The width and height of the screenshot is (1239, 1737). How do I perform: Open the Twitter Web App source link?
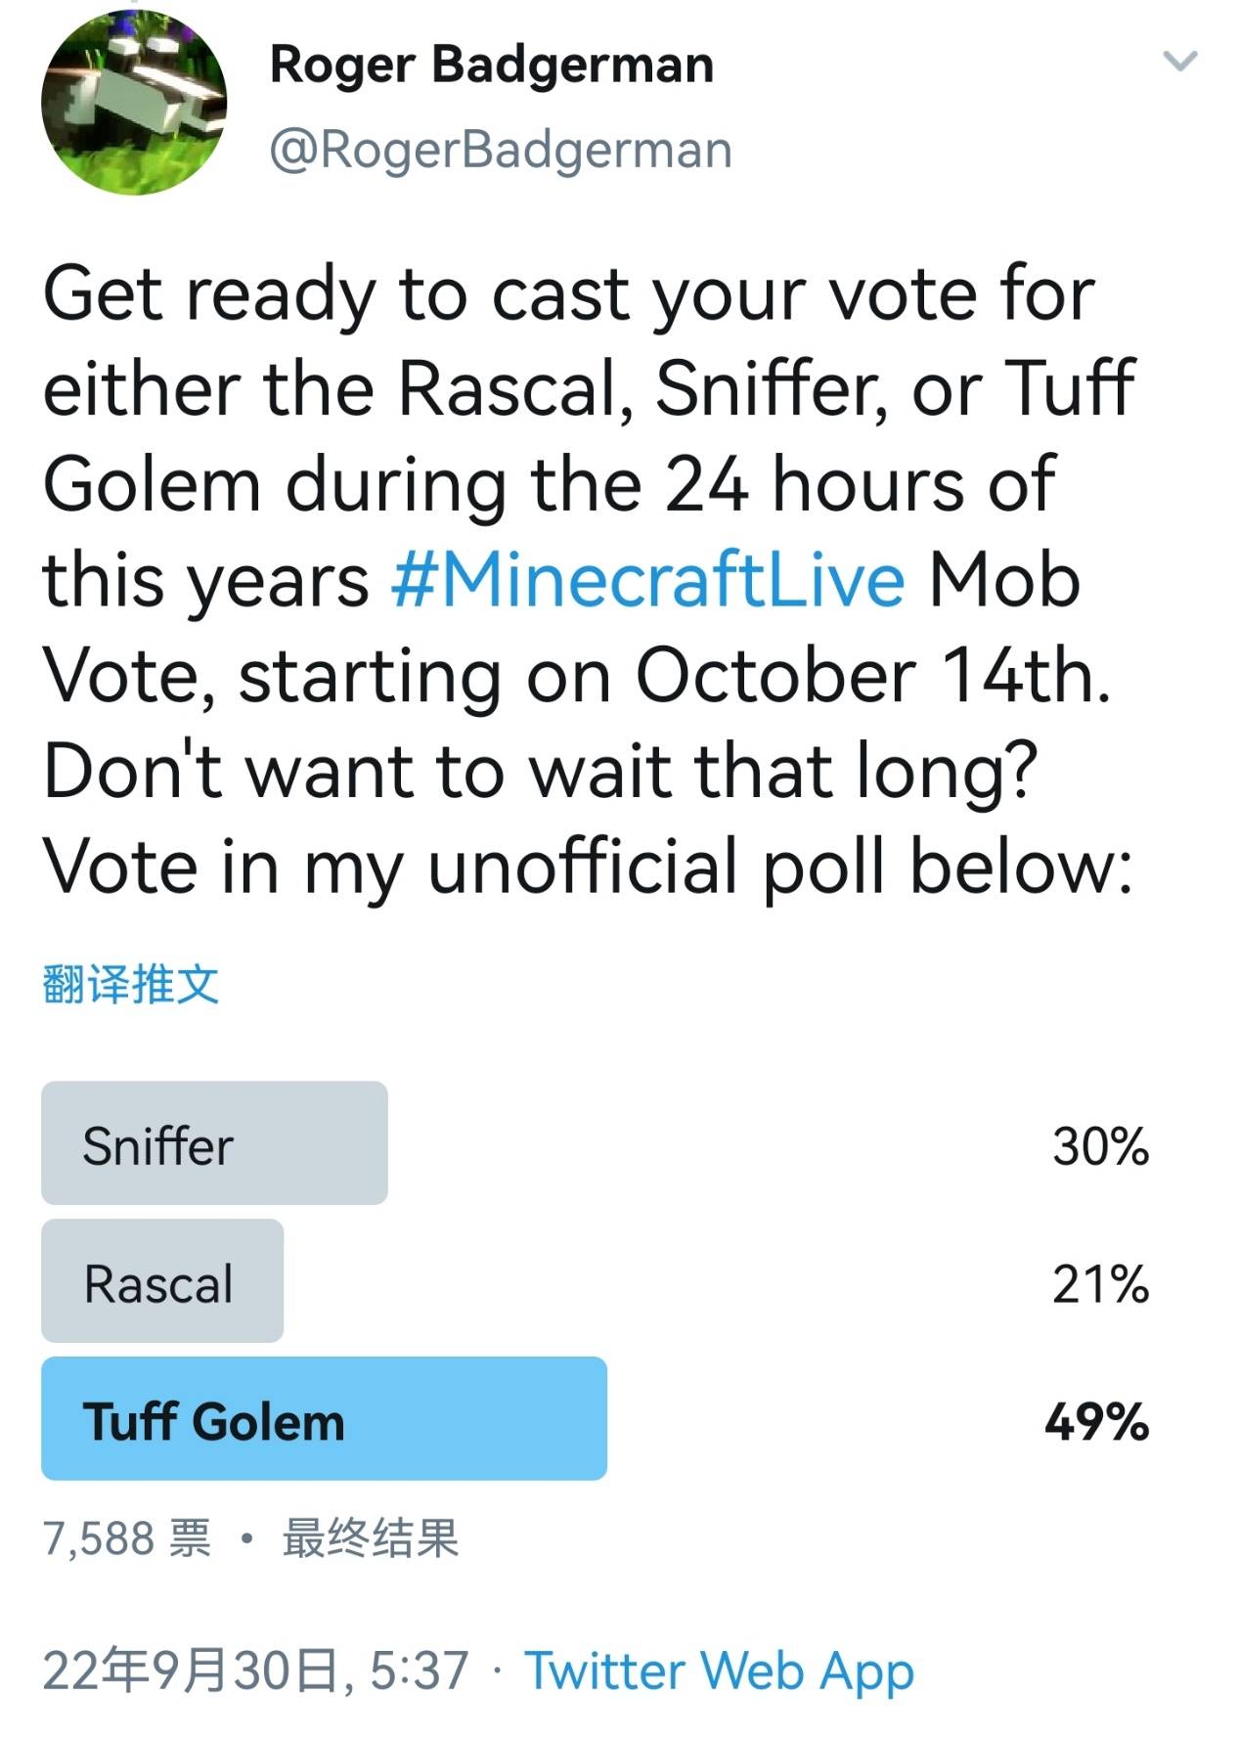[719, 1670]
